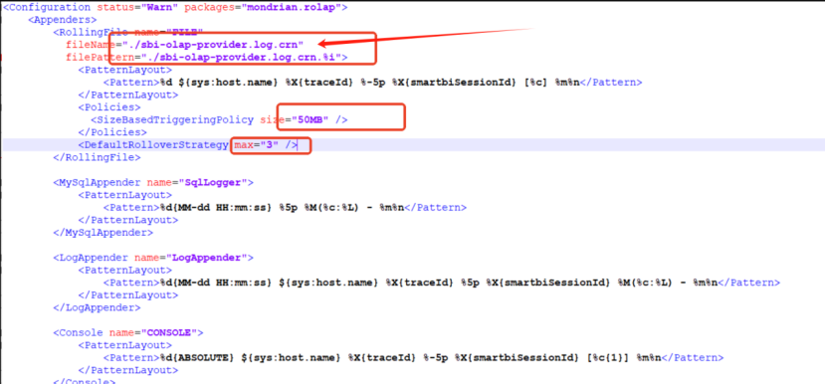This screenshot has width=826, height=385.
Task: Click the mondrian.rolap packages value
Action: [x=298, y=7]
